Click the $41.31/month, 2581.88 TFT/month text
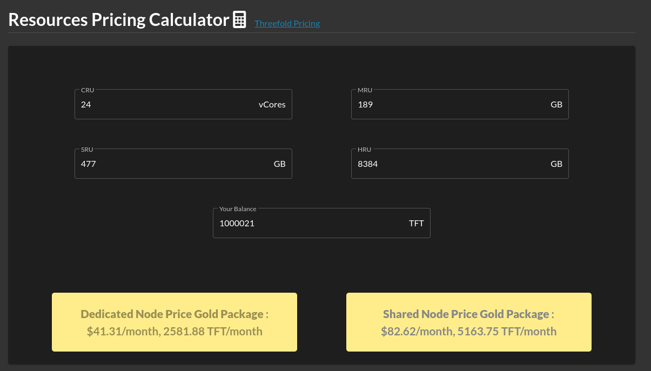Image resolution: width=651 pixels, height=371 pixels. [175, 331]
